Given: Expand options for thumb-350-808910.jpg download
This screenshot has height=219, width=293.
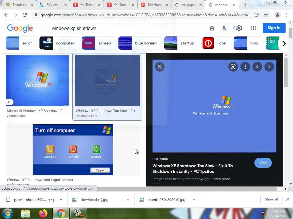Looking at the screenshot, I should pyautogui.click(x=194, y=200).
